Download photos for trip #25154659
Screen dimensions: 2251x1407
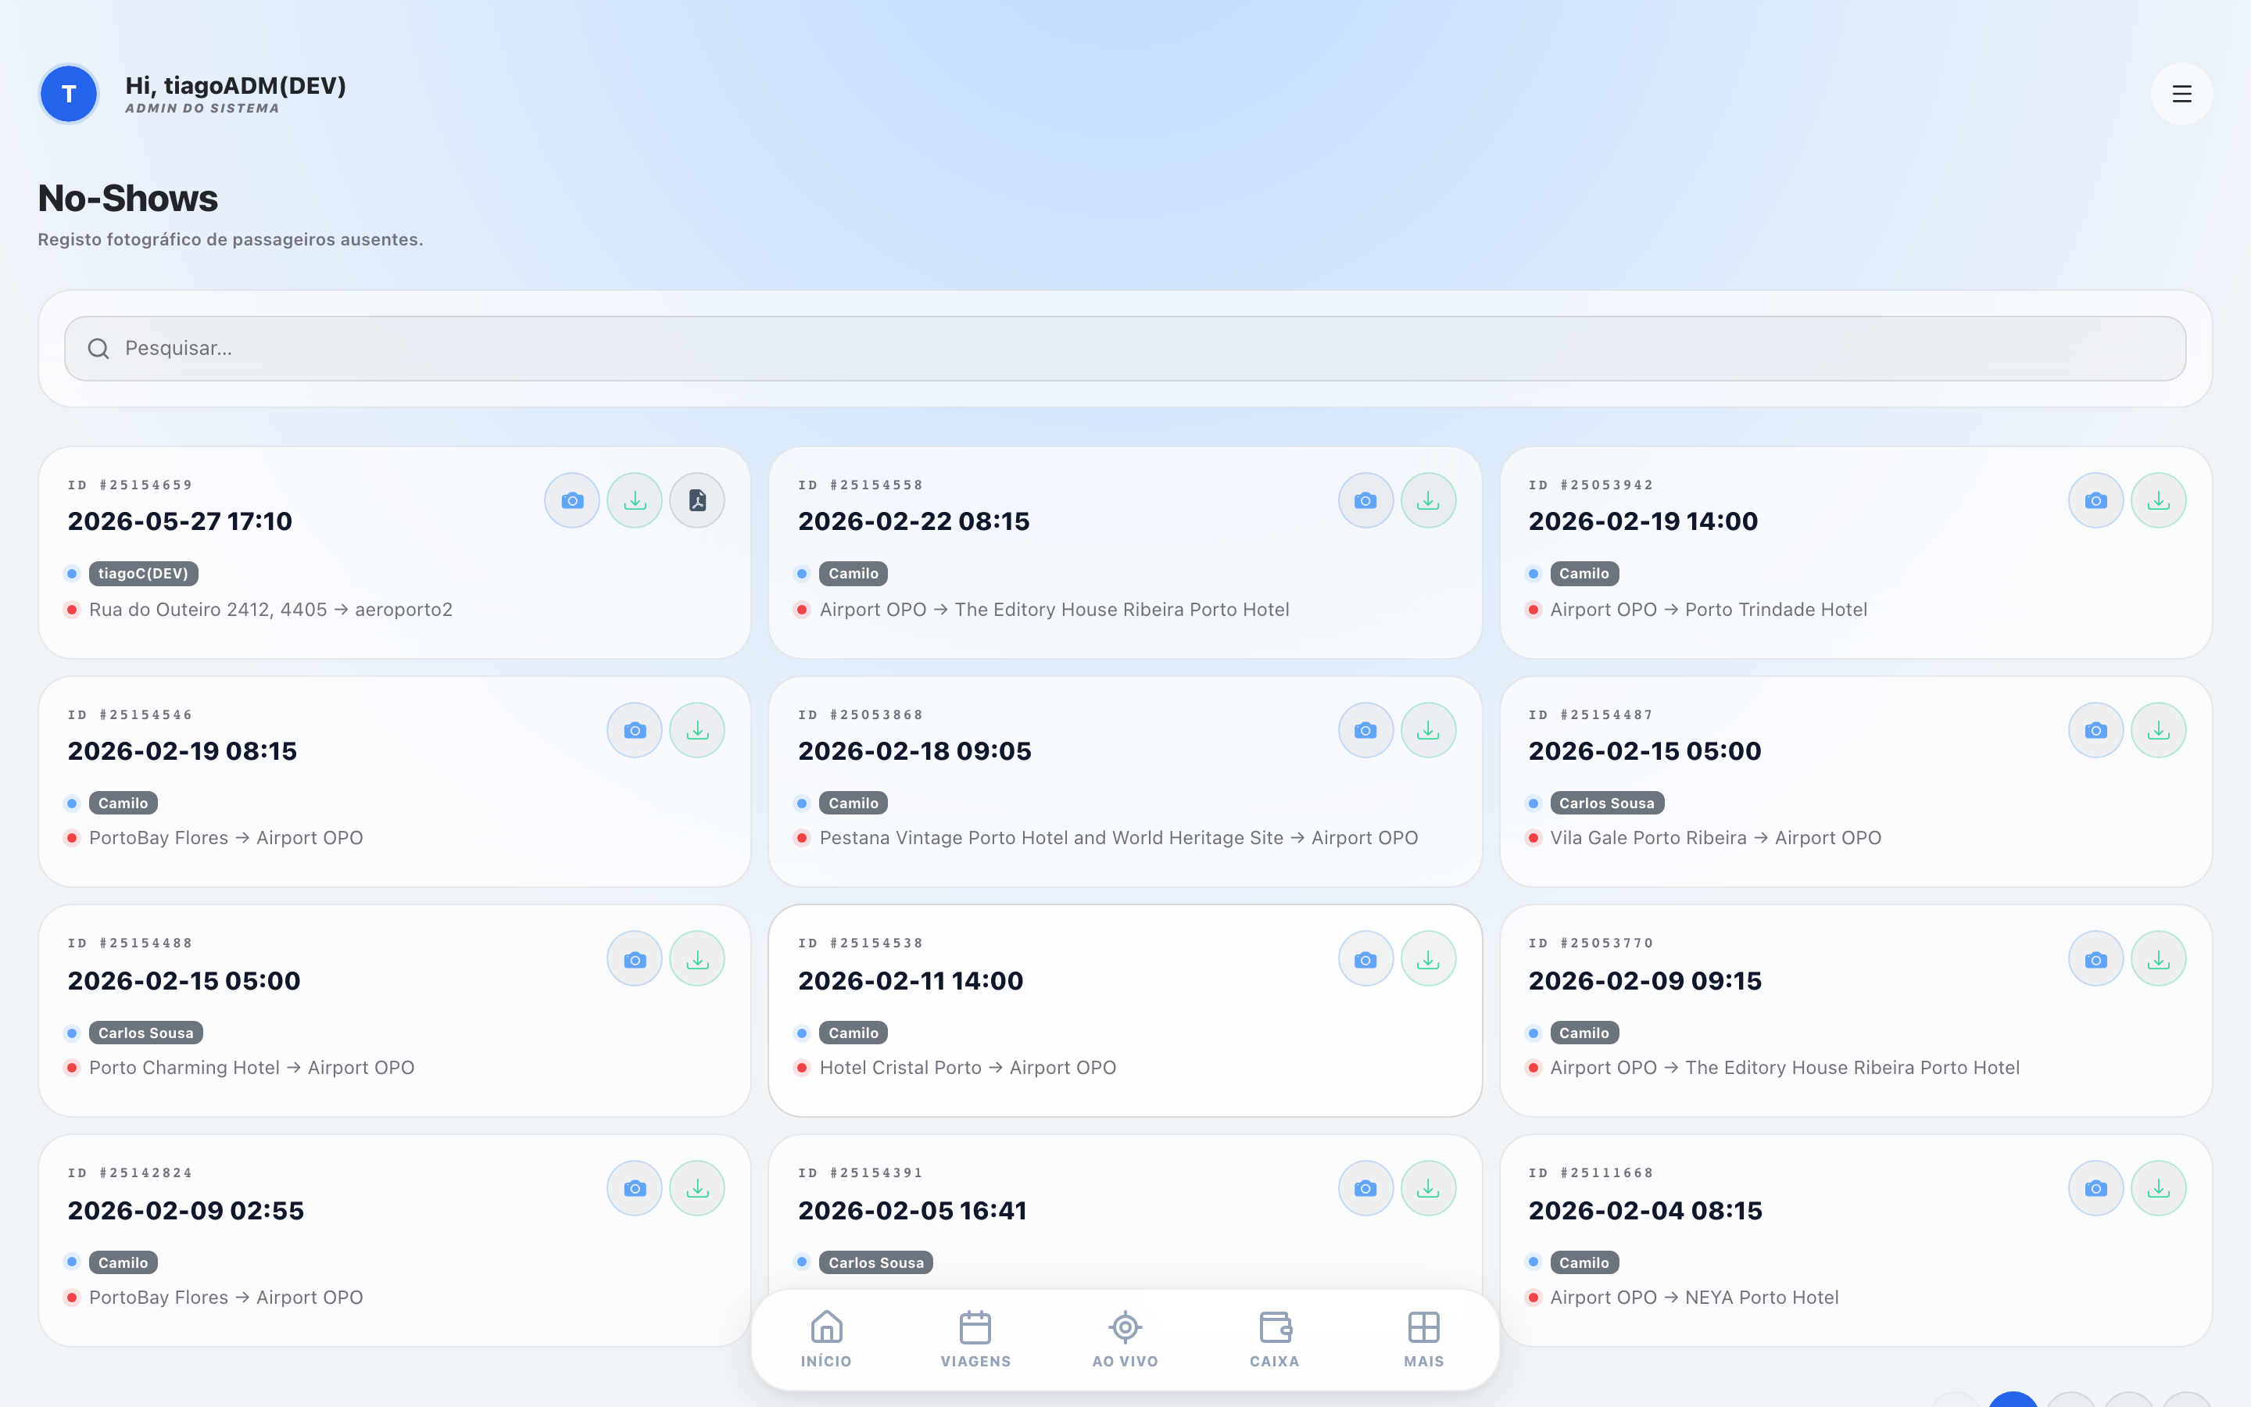click(x=635, y=500)
